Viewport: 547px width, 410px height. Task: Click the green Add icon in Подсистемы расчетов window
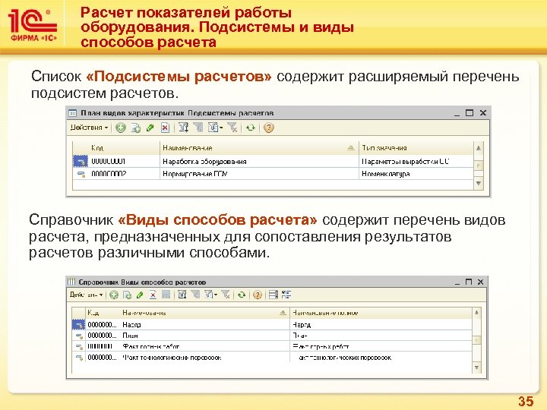coord(121,128)
